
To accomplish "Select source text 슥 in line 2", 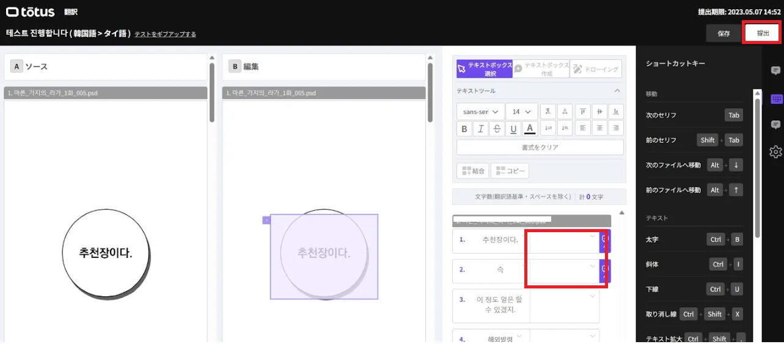I will (500, 269).
